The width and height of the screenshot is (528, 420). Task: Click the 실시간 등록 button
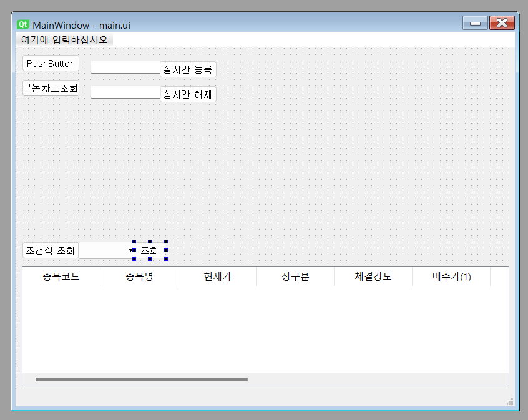pos(188,69)
